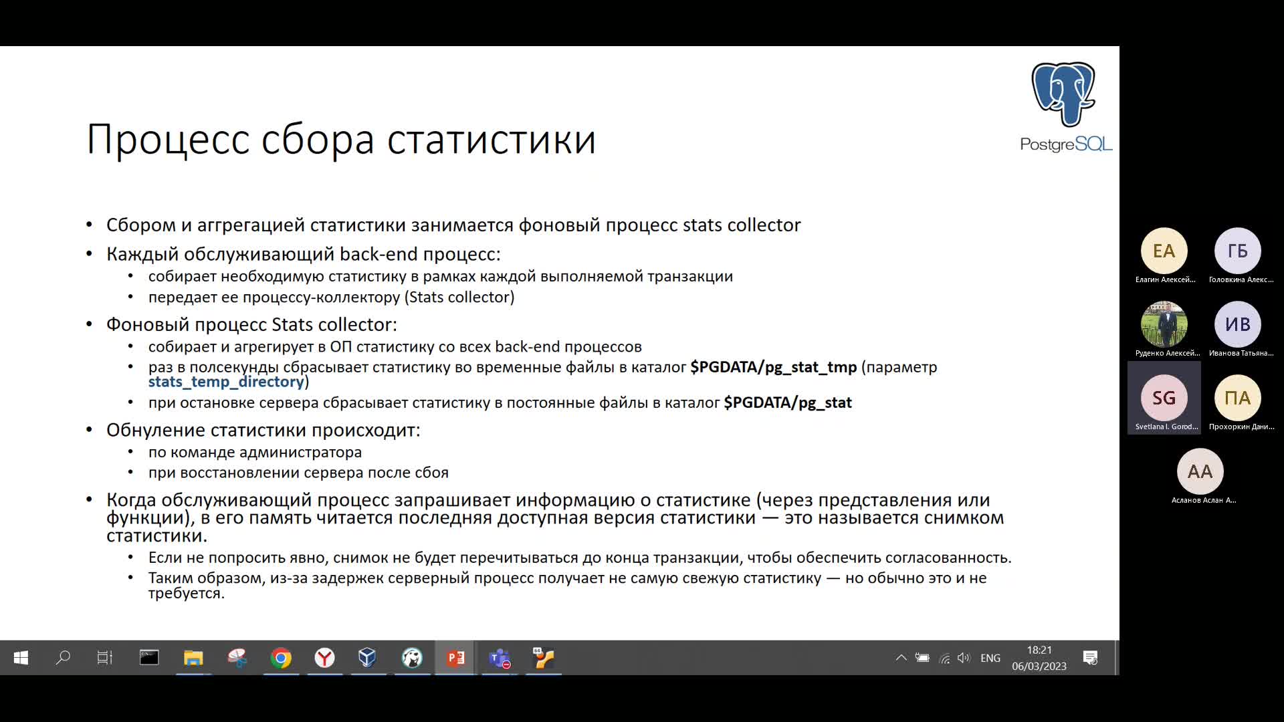The height and width of the screenshot is (722, 1284).
Task: Click bullet 'собирает необходимую статистику в рамках'
Action: point(441,276)
